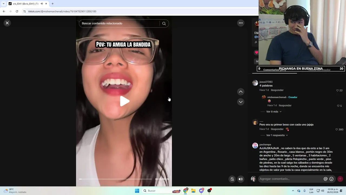Image resolution: width=346 pixels, height=195 pixels.
Task: Open the weather widget showing 28°C
Action: 15,191
